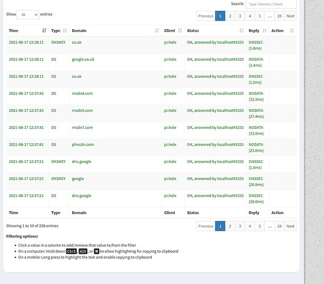Filter by DNSKEY type in first row

tap(59, 43)
